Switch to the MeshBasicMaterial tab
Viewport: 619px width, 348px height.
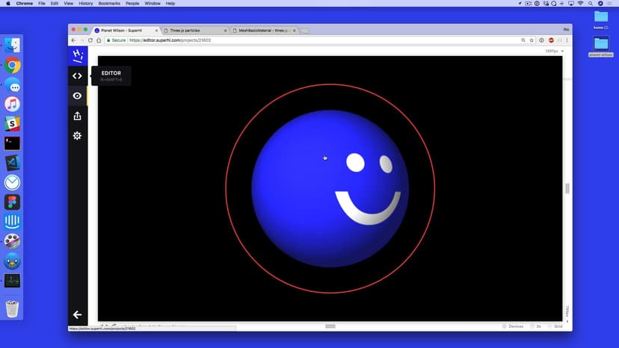tap(262, 31)
